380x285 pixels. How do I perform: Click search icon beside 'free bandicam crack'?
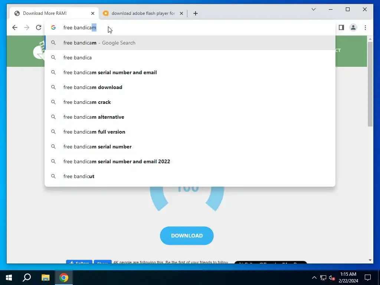point(53,102)
